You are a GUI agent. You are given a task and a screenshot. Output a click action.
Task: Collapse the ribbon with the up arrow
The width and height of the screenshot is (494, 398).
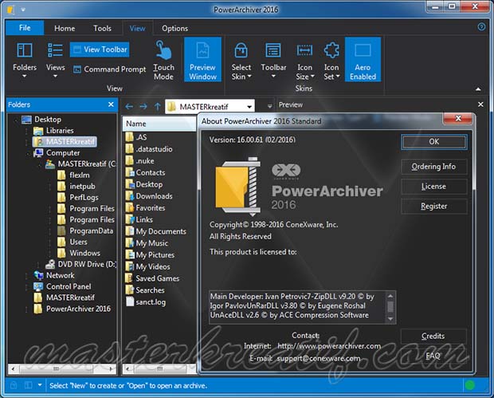478,89
